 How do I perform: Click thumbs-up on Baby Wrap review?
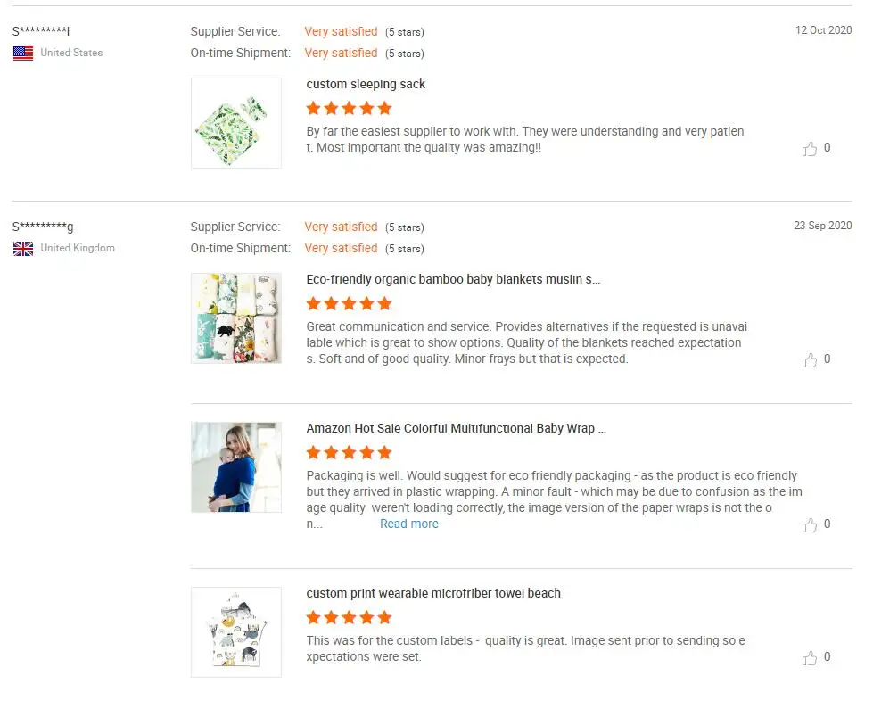tap(810, 525)
